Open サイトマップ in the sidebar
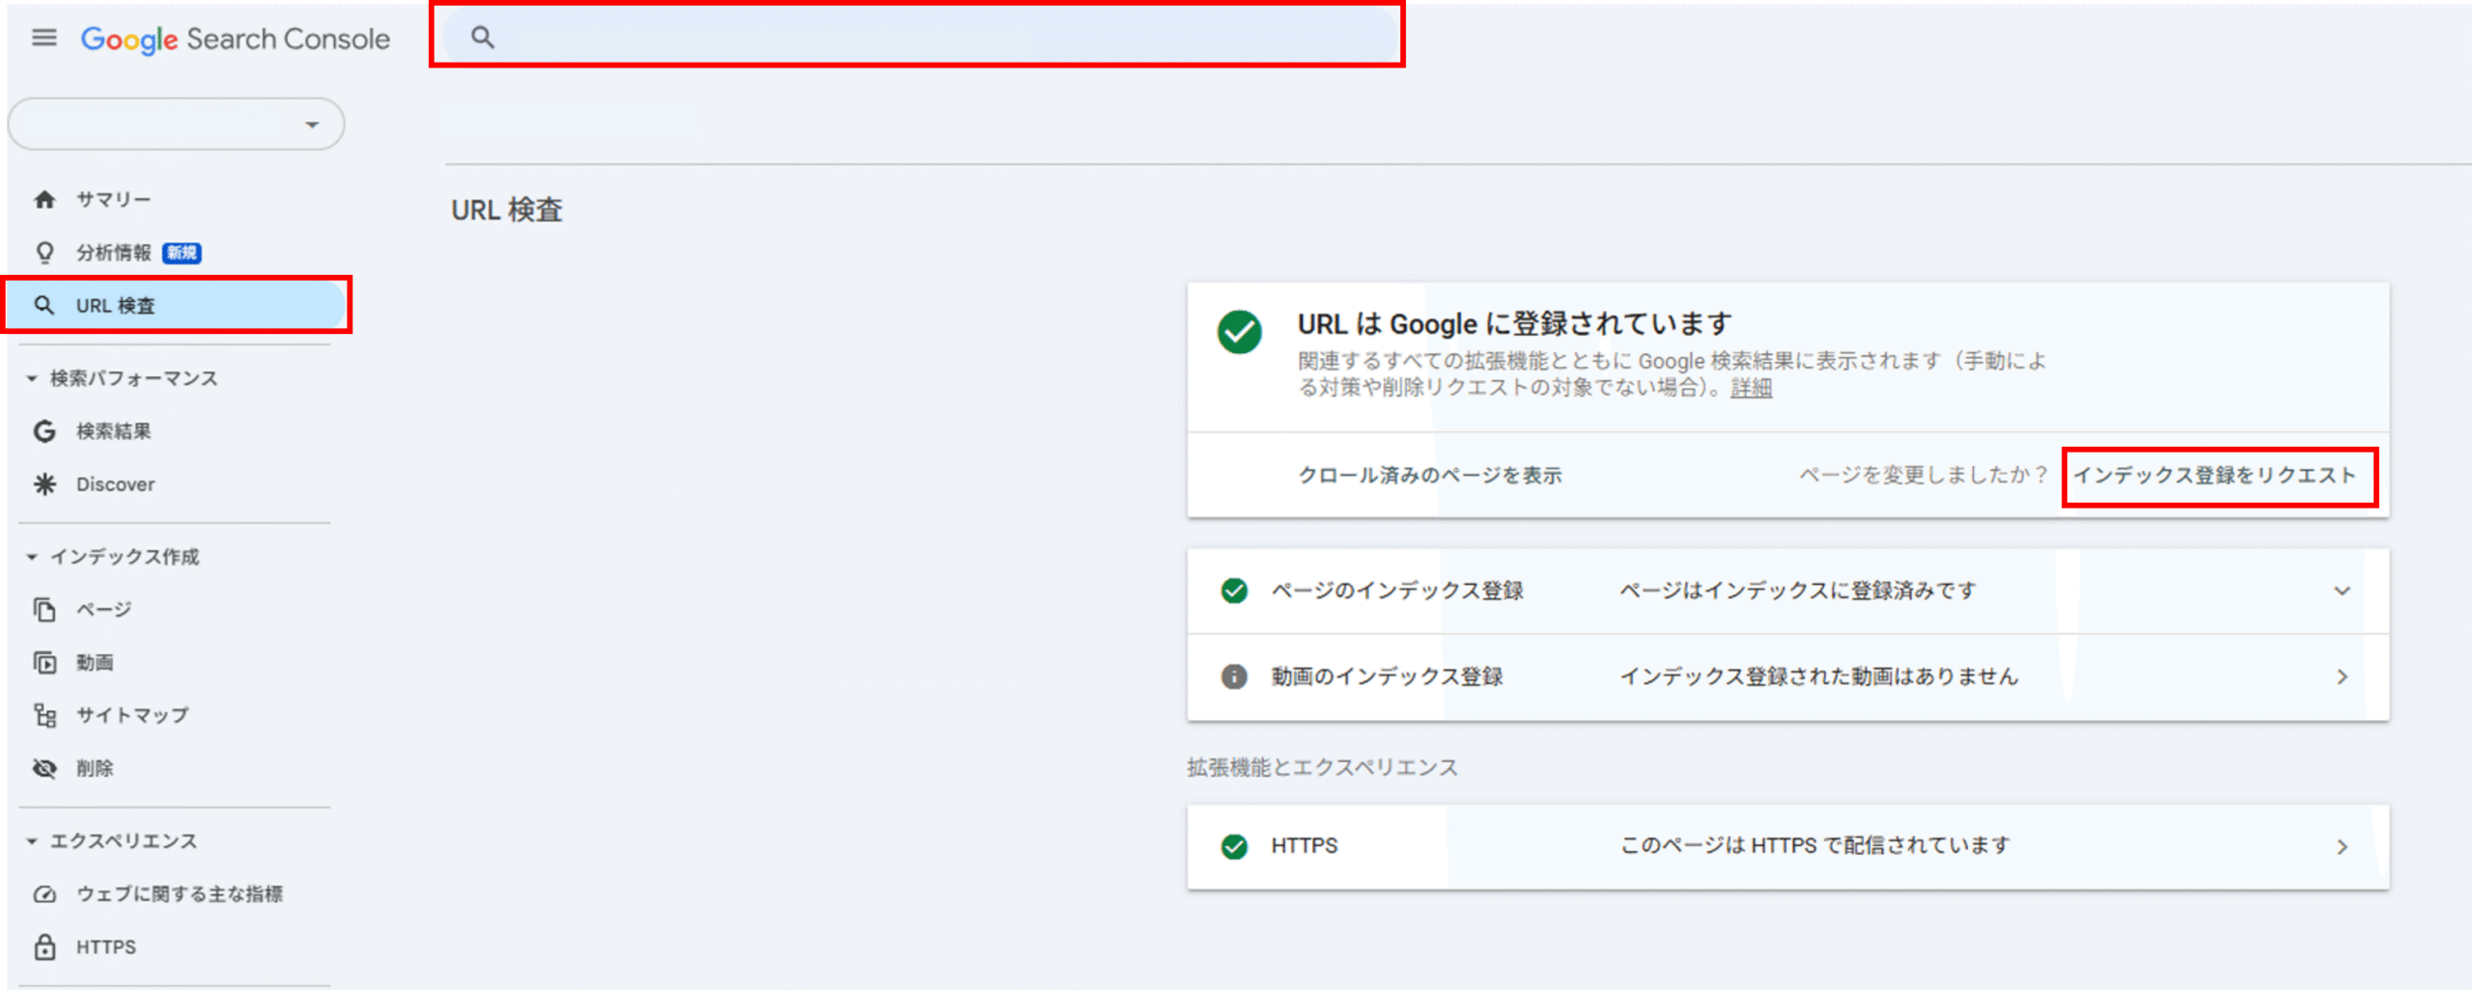 coord(132,715)
